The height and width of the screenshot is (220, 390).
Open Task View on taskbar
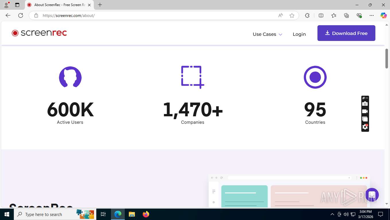[103, 214]
